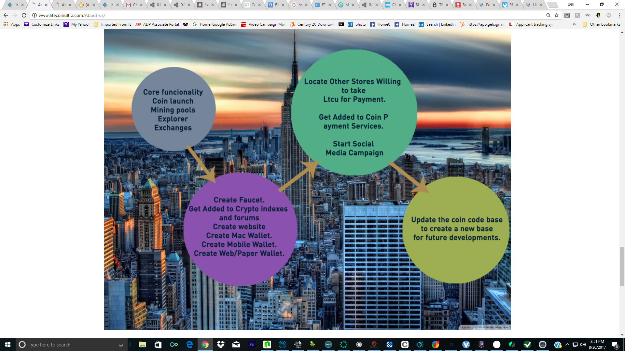The width and height of the screenshot is (625, 351).
Task: Open the green parrot taskbar icon
Action: click(x=313, y=344)
